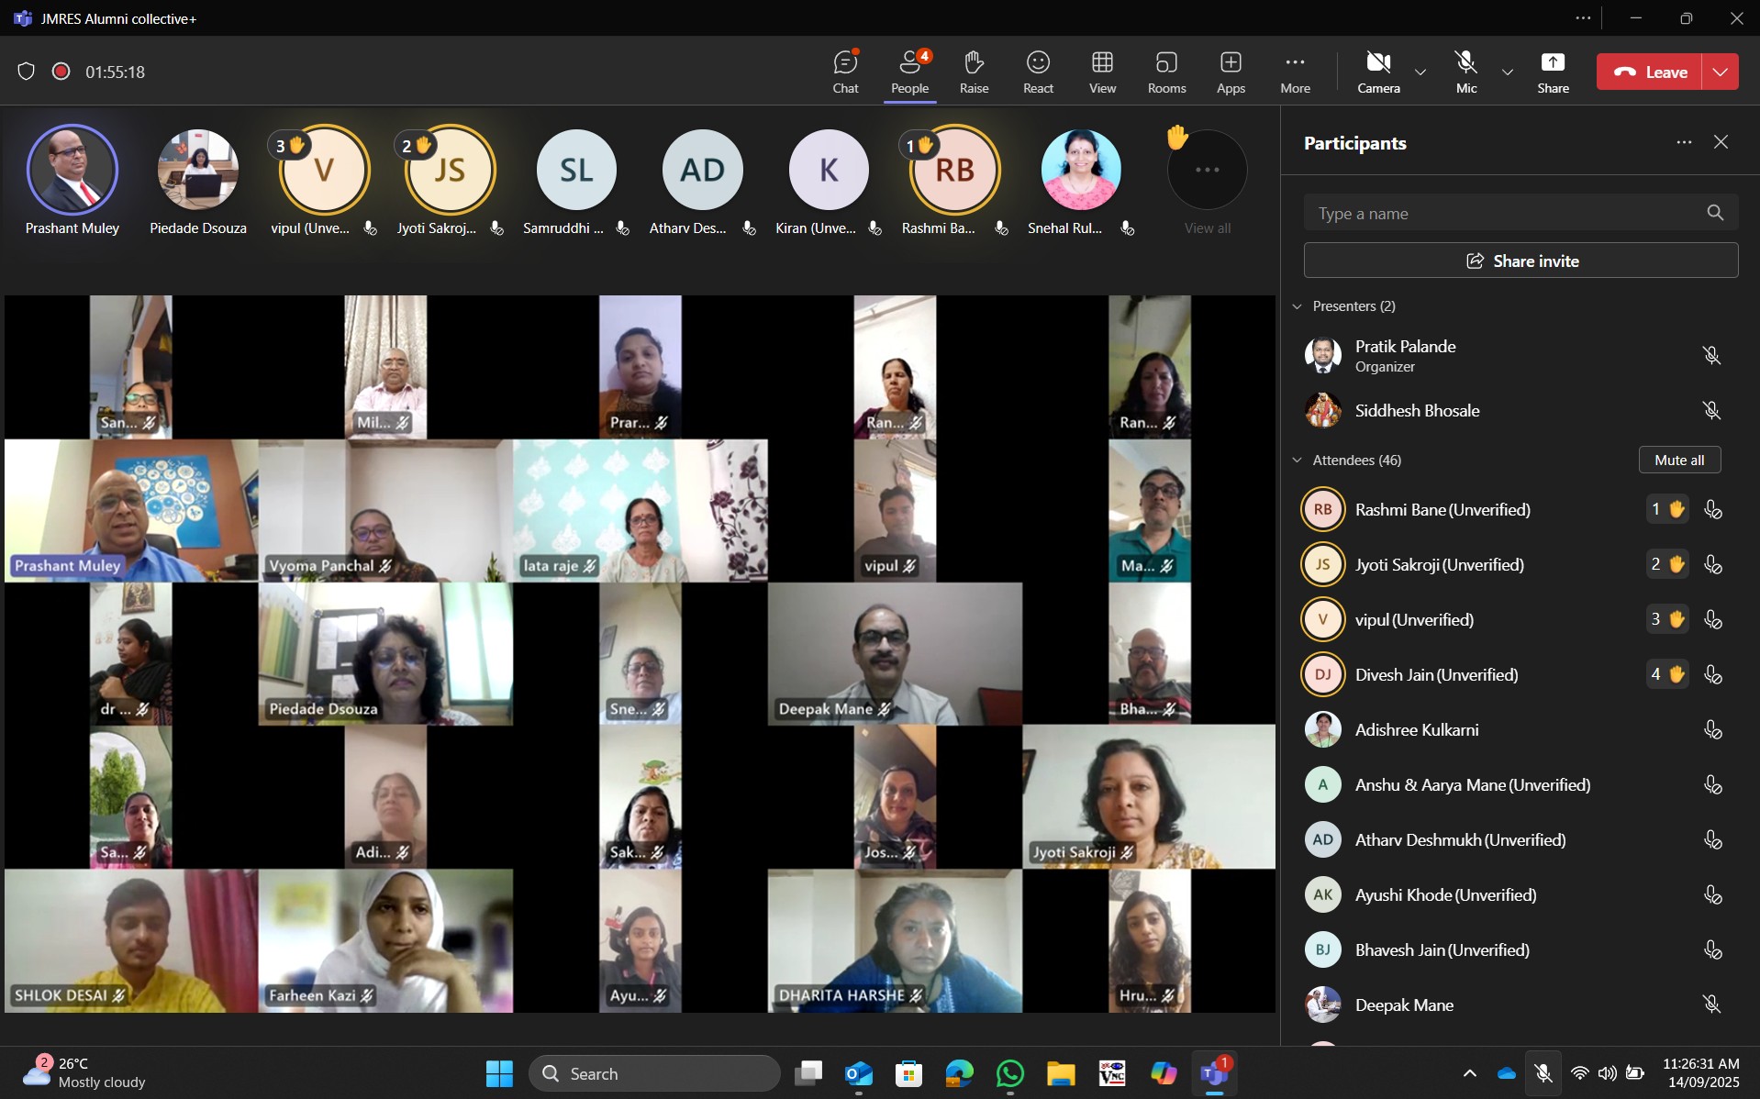Open the Apps panel
The width and height of the screenshot is (1760, 1099).
[x=1231, y=72]
